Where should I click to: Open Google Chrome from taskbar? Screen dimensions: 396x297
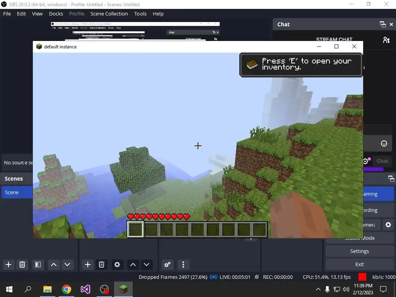point(67,289)
